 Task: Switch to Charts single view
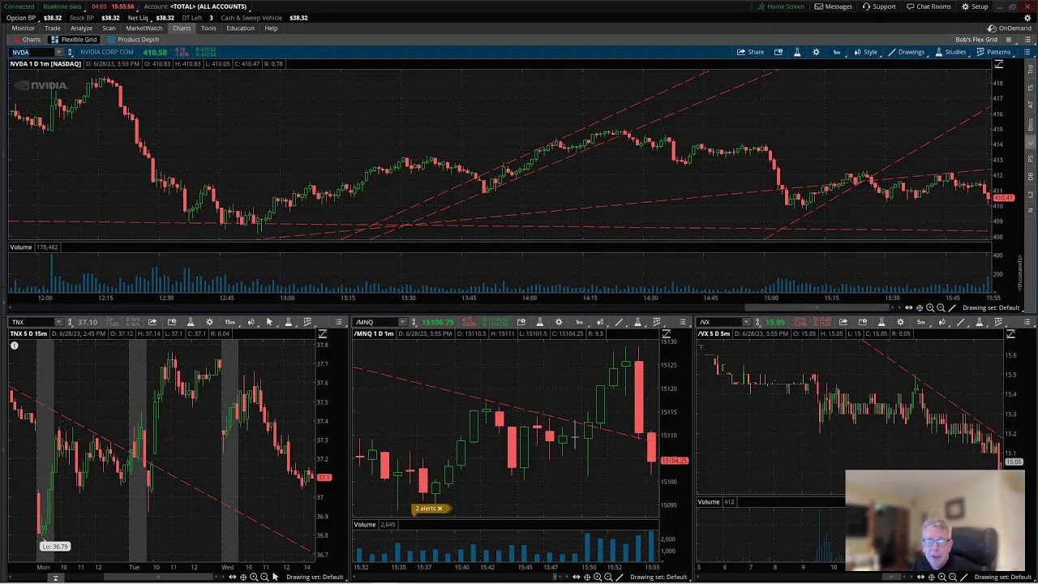click(27, 40)
